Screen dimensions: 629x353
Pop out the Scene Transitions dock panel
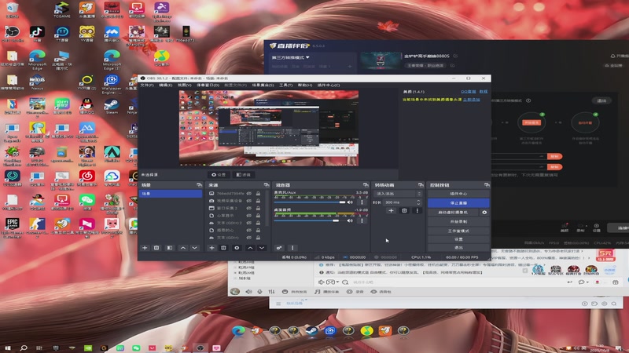coord(421,185)
